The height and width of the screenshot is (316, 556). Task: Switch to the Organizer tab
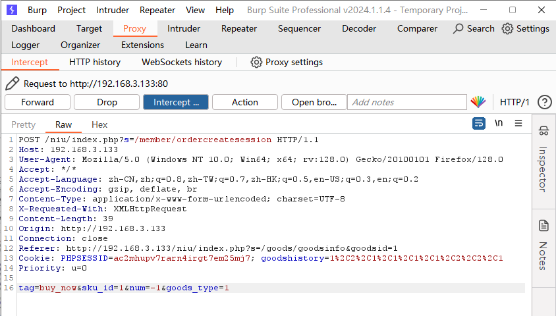click(x=80, y=45)
